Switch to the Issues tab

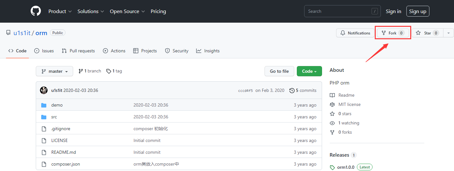[44, 51]
